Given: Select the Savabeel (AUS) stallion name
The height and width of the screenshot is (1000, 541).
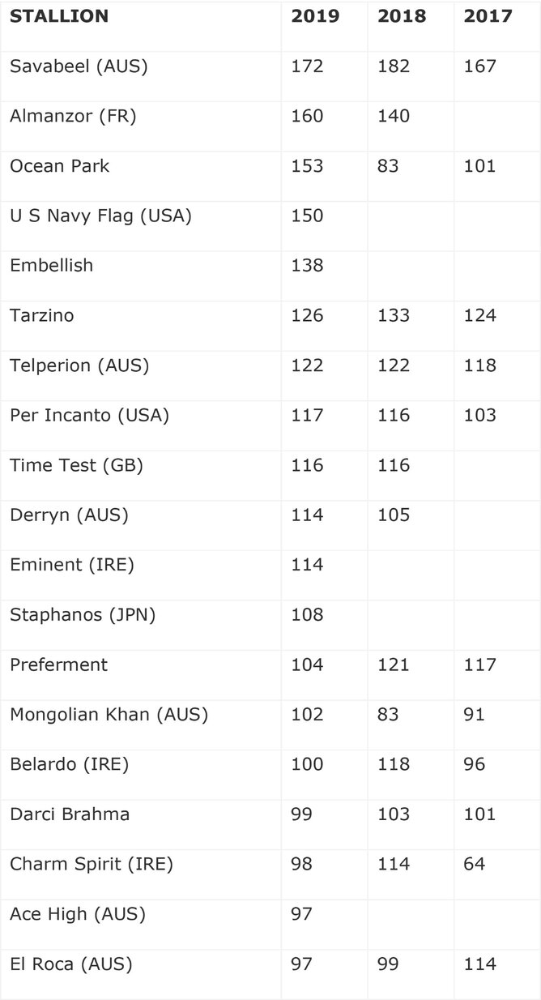Looking at the screenshot, I should tap(79, 66).
